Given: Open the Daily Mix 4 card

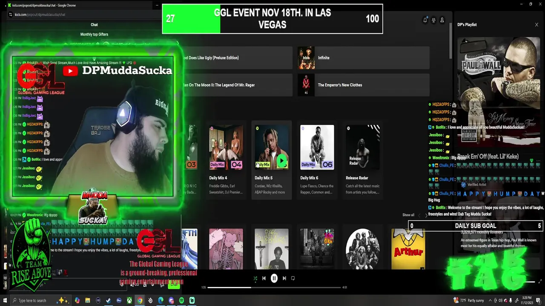Looking at the screenshot, I should click(x=226, y=160).
